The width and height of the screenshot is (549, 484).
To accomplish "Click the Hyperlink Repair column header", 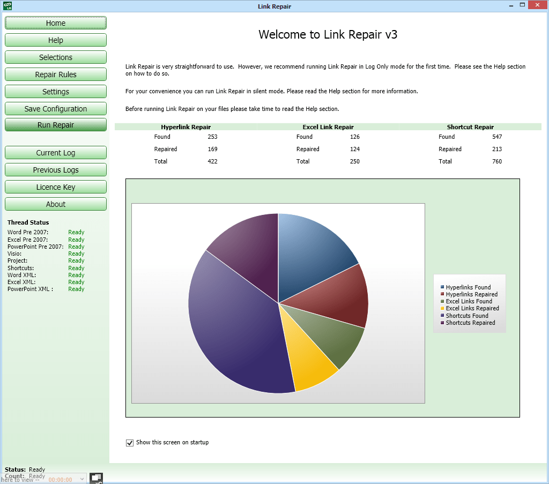I will pyautogui.click(x=186, y=127).
